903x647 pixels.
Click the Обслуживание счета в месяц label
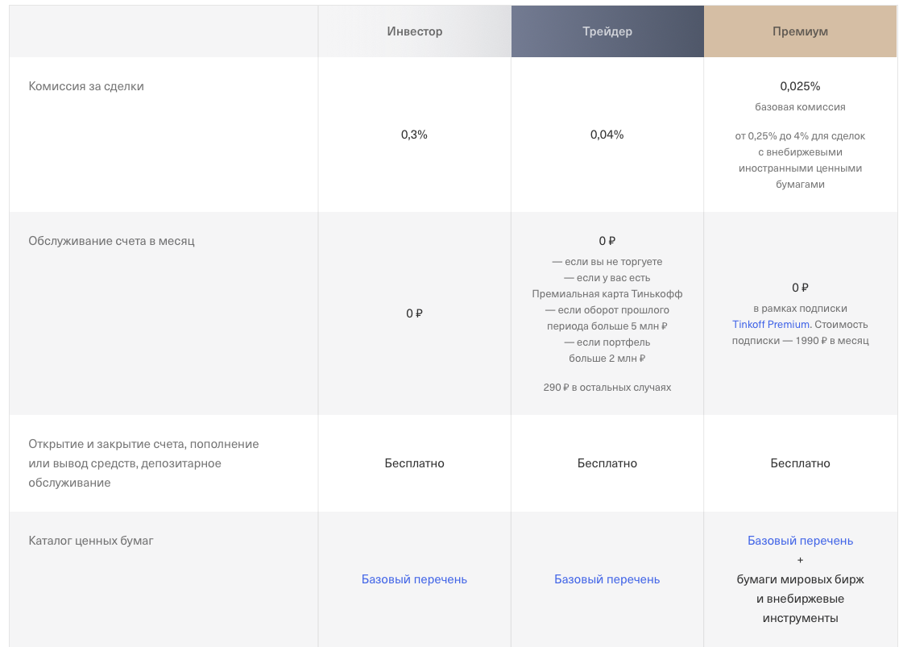pyautogui.click(x=111, y=241)
